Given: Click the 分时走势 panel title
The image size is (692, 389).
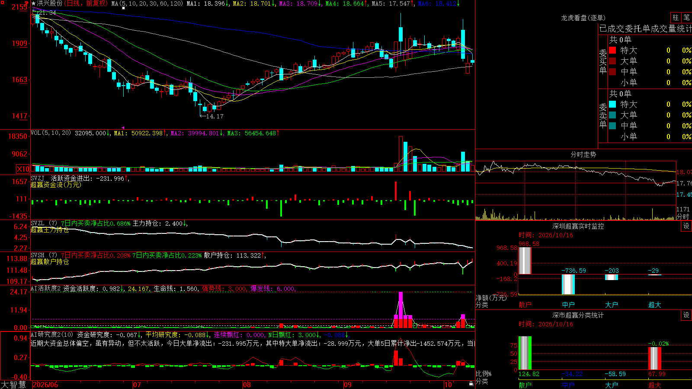Looking at the screenshot, I should coord(583,154).
